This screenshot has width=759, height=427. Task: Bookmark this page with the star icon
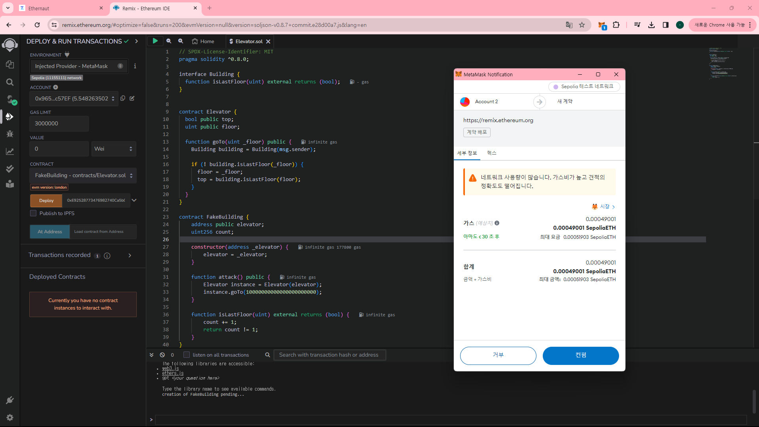point(582,25)
